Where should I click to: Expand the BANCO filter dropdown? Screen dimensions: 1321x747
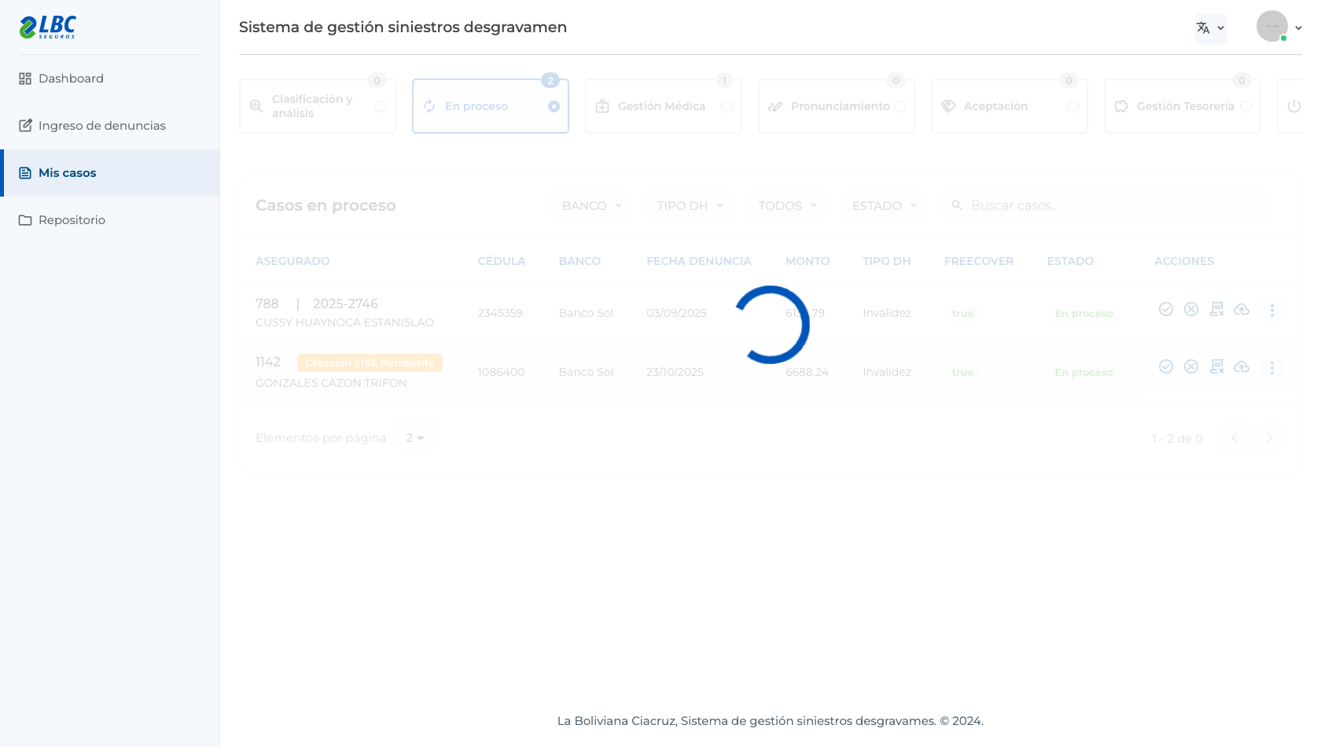[592, 205]
